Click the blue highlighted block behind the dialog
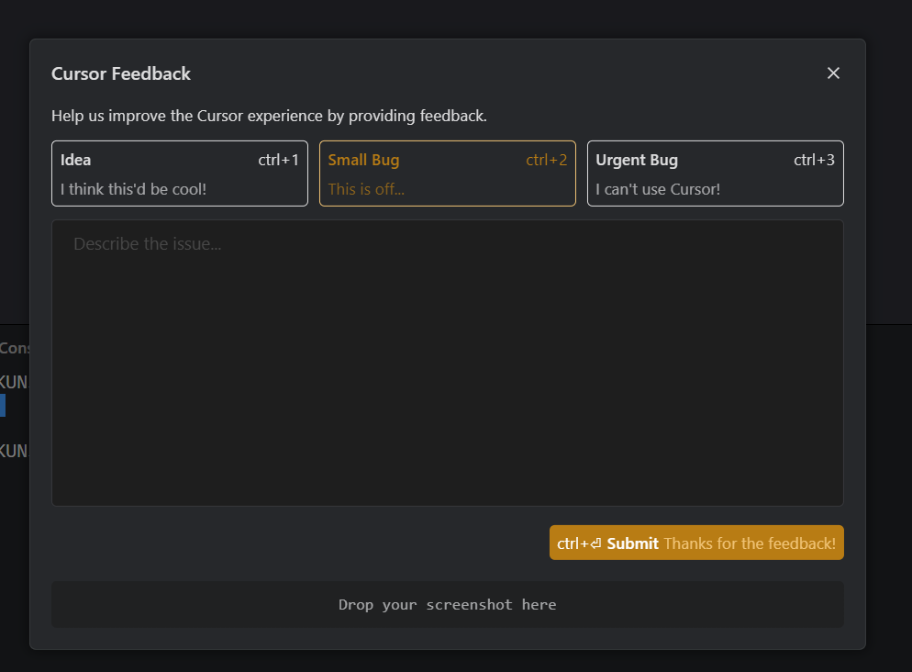 point(3,405)
